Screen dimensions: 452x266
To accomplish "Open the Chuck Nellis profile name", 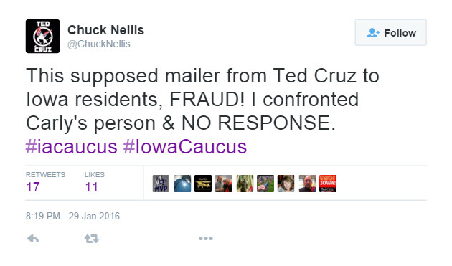I will [x=105, y=30].
